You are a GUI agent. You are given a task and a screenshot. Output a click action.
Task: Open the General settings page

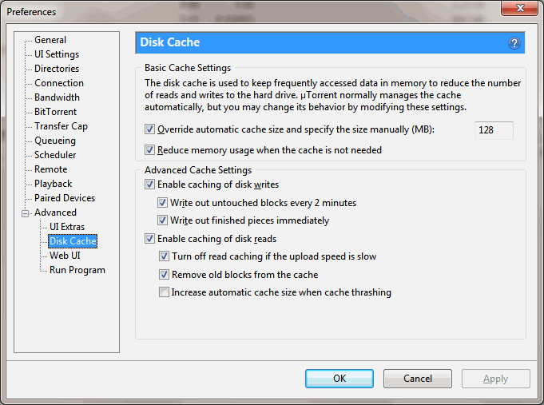50,40
